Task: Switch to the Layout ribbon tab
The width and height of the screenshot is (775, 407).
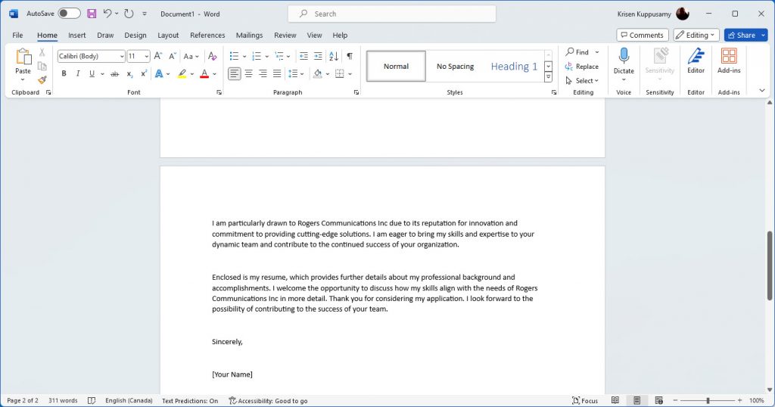Action: click(x=168, y=35)
